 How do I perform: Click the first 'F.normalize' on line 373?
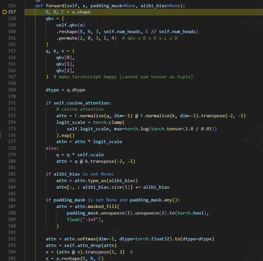coord(89,116)
